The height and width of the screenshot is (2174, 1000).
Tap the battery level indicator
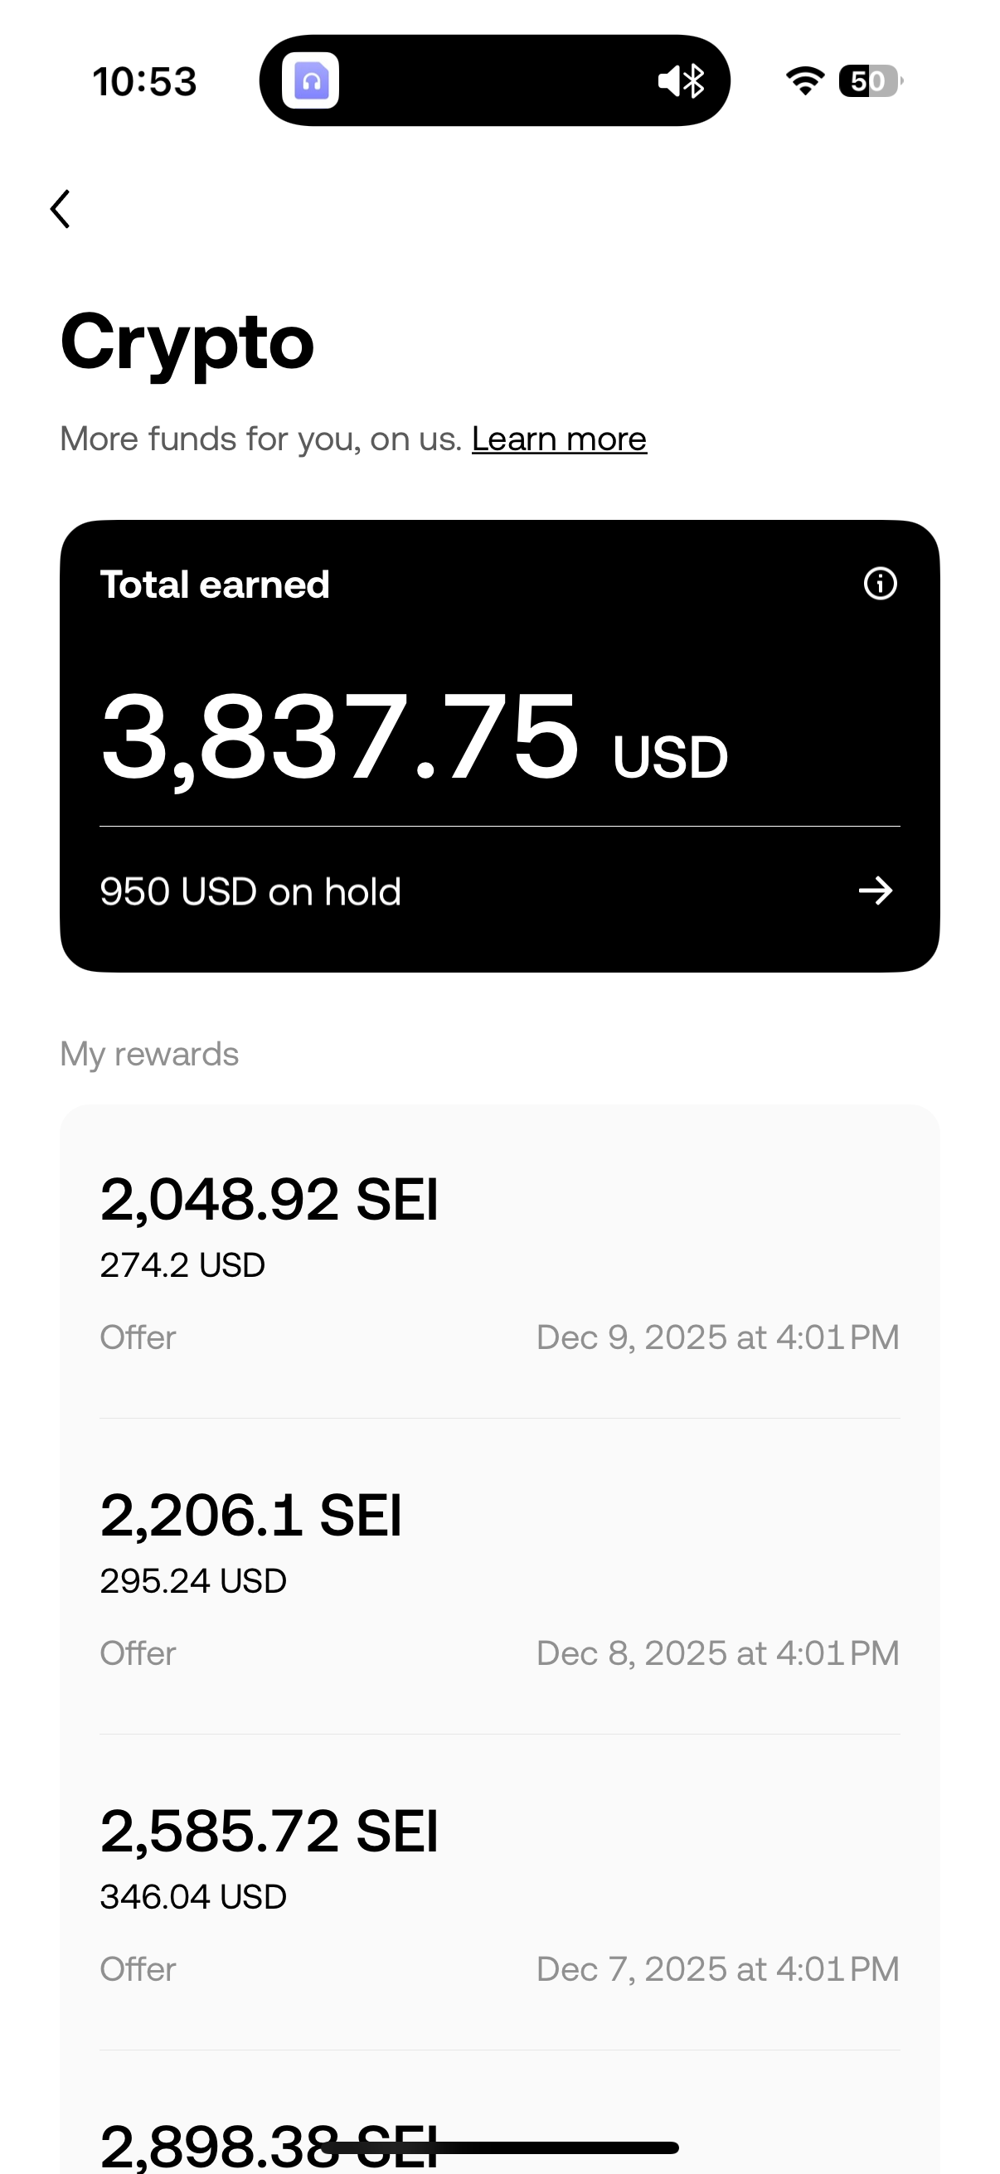pyautogui.click(x=869, y=81)
